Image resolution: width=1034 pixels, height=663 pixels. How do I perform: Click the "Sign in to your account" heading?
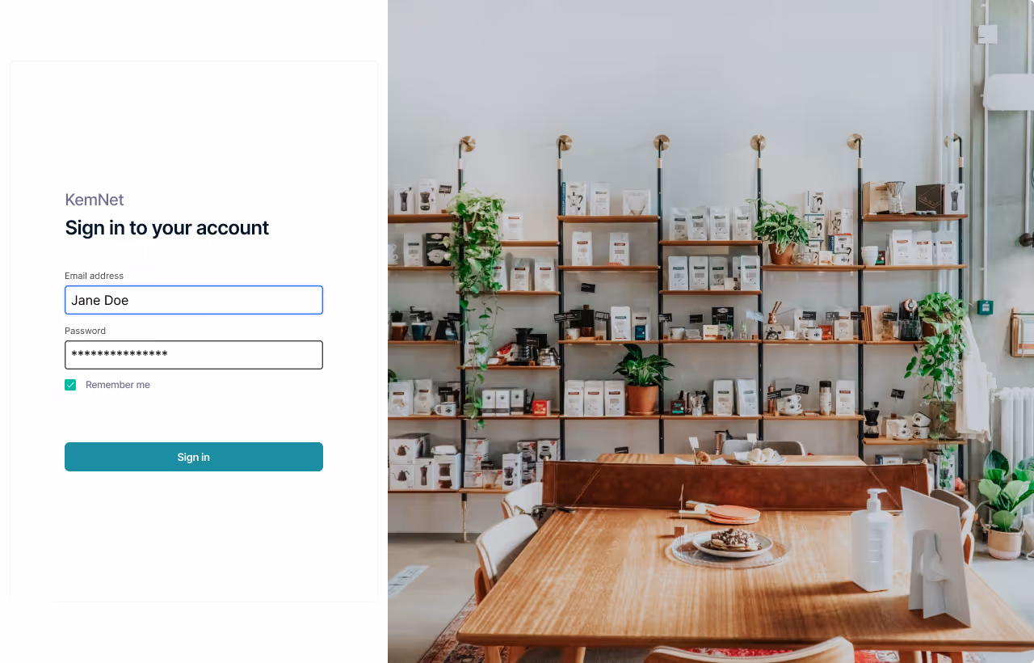167,228
